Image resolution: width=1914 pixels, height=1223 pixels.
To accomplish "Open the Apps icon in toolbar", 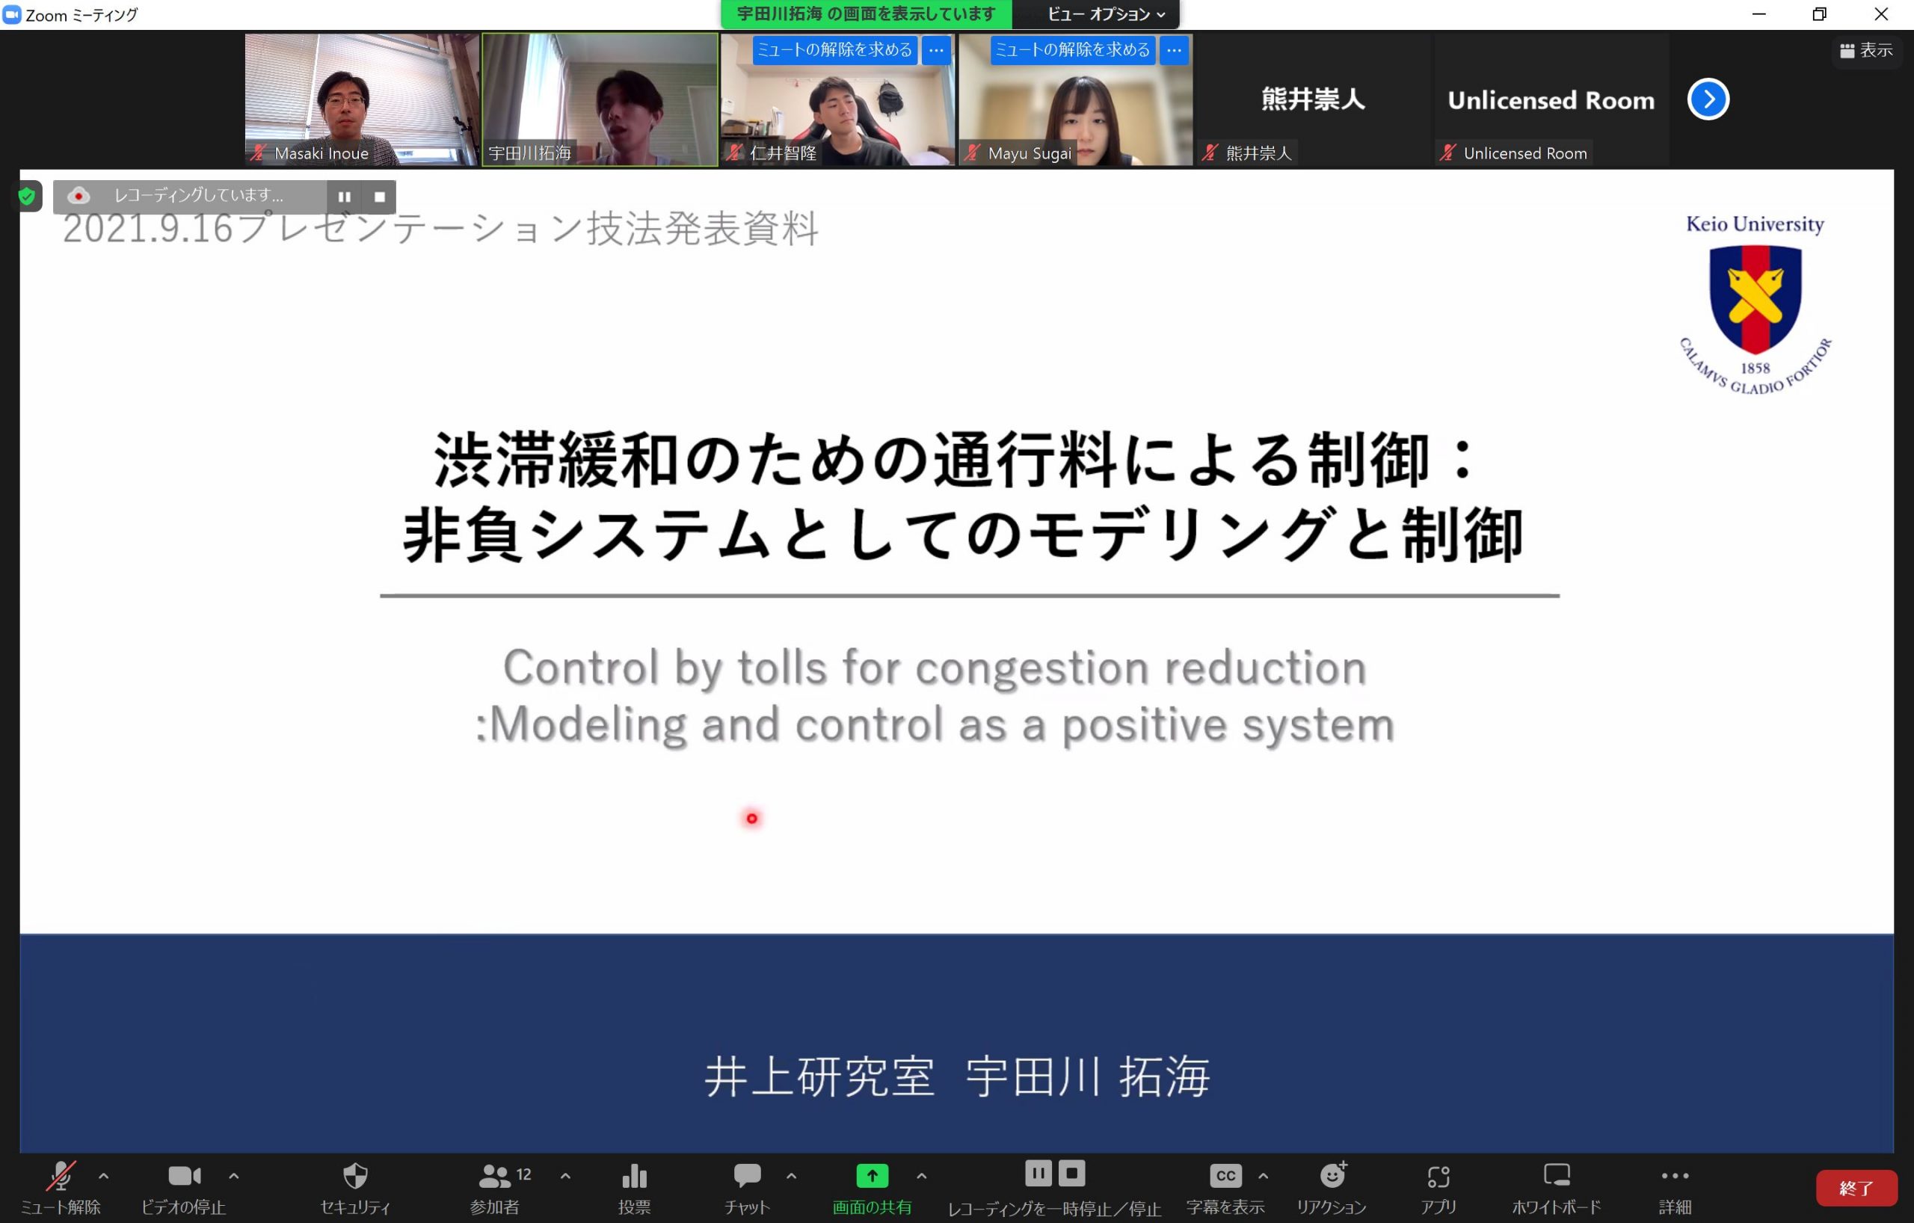I will point(1438,1175).
